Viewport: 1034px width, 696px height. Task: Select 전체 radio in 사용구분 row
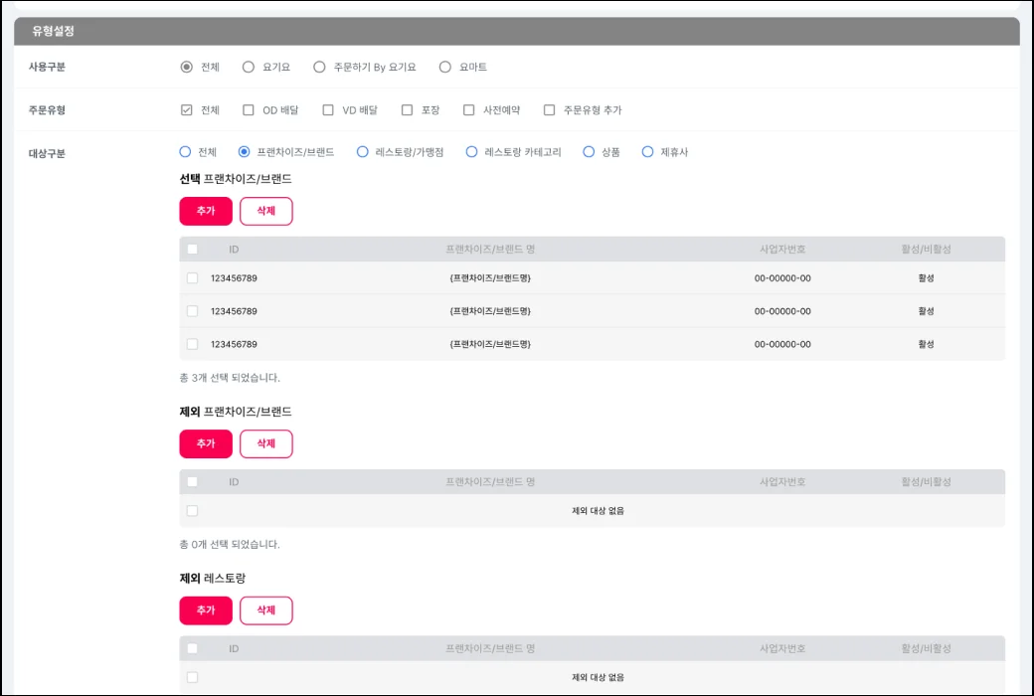point(187,67)
